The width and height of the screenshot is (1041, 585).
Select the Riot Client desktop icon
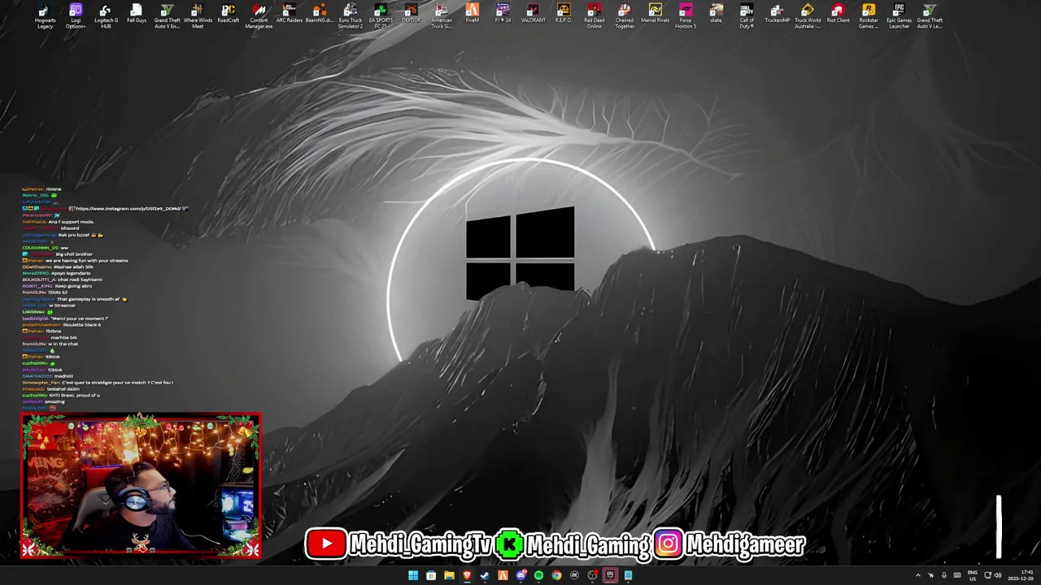[x=838, y=14]
